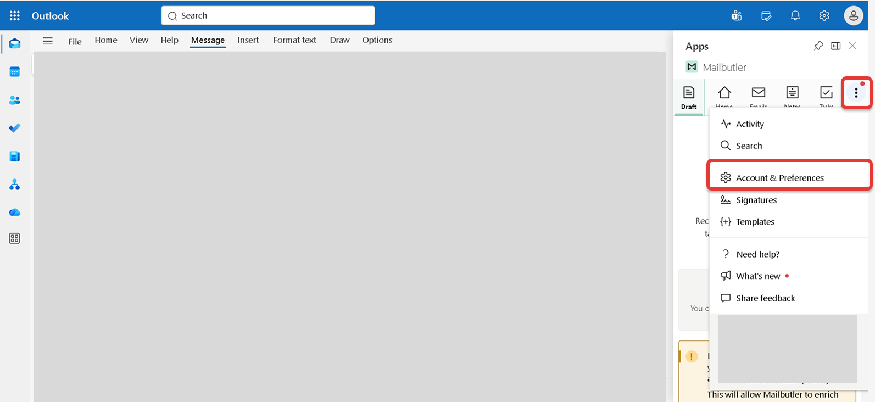
Task: Open Account & Preferences
Action: 789,178
